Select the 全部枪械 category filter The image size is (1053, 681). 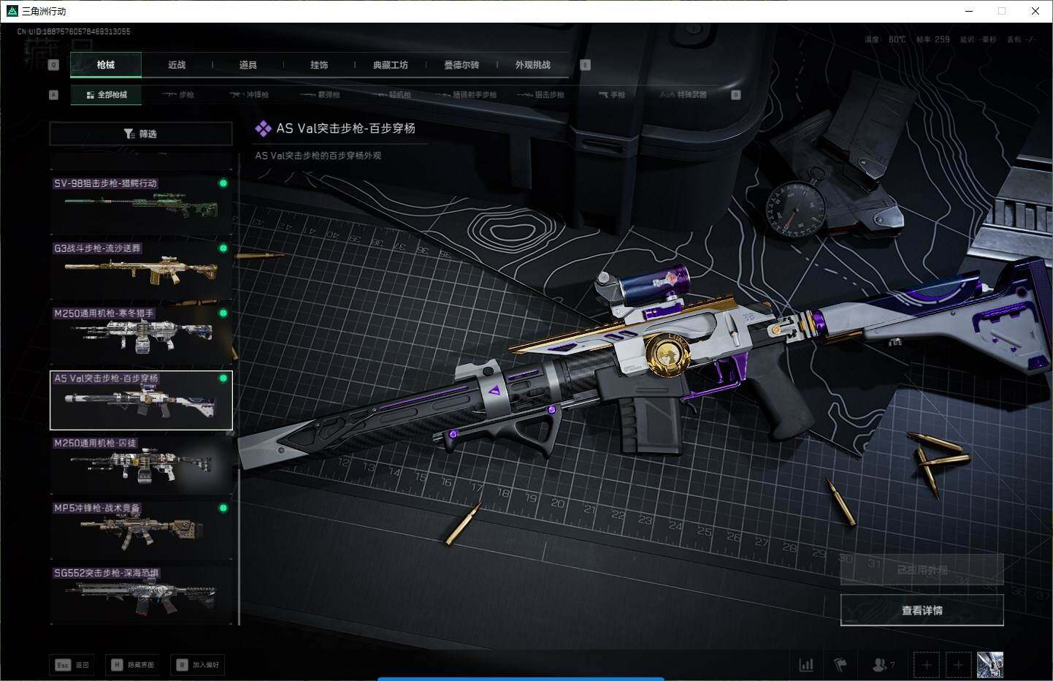coord(107,95)
